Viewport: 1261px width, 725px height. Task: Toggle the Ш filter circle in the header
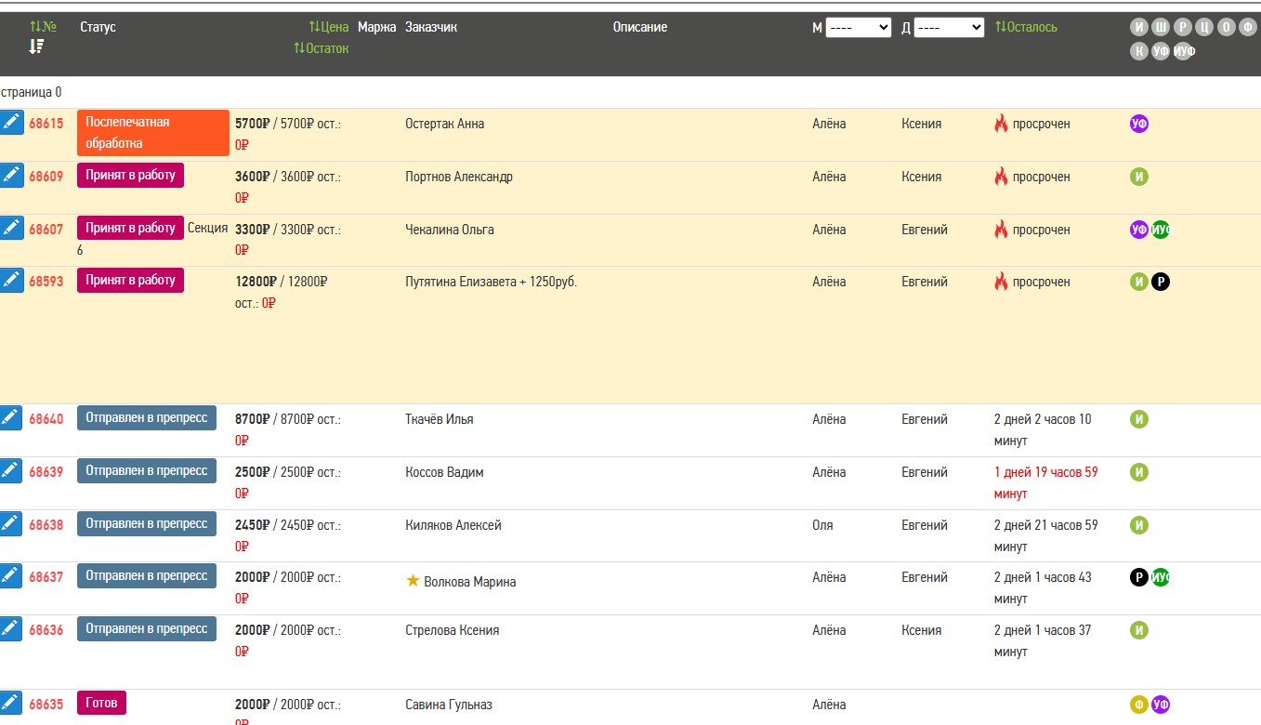(1161, 27)
